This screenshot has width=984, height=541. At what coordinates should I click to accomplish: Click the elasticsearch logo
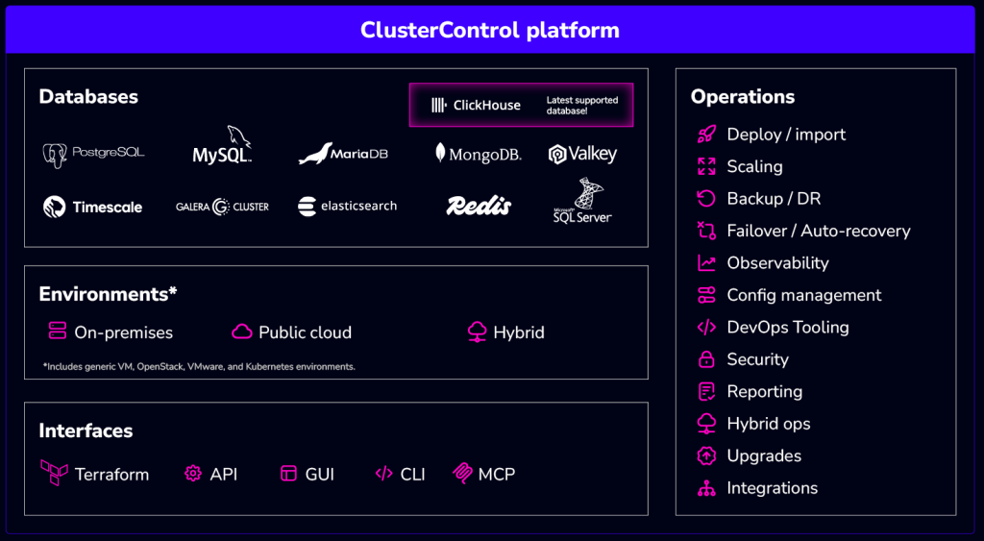[348, 206]
